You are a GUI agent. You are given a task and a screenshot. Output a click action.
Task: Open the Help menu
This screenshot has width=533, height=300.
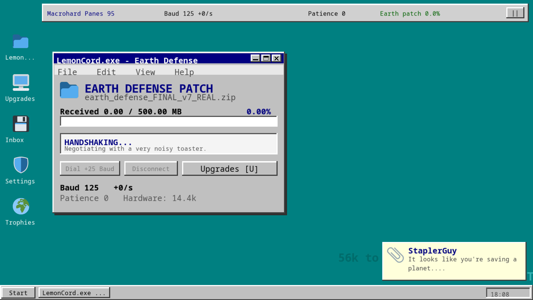184,72
